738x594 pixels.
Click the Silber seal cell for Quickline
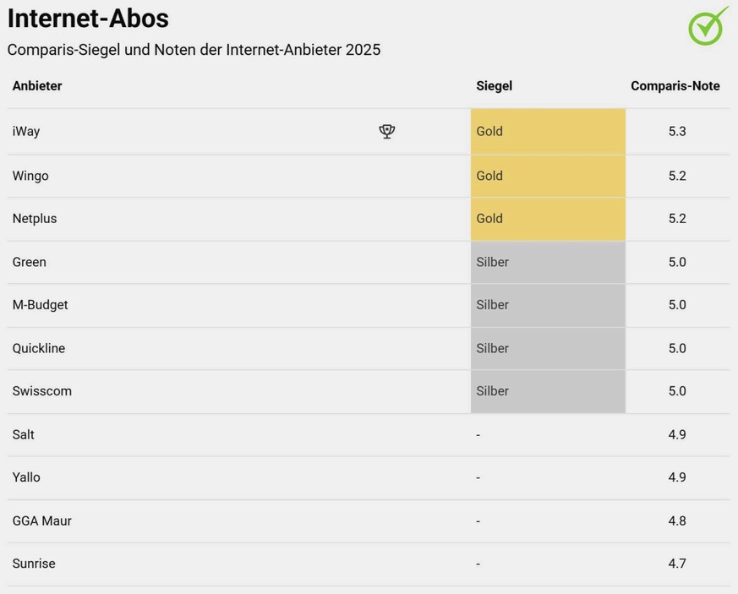(549, 348)
